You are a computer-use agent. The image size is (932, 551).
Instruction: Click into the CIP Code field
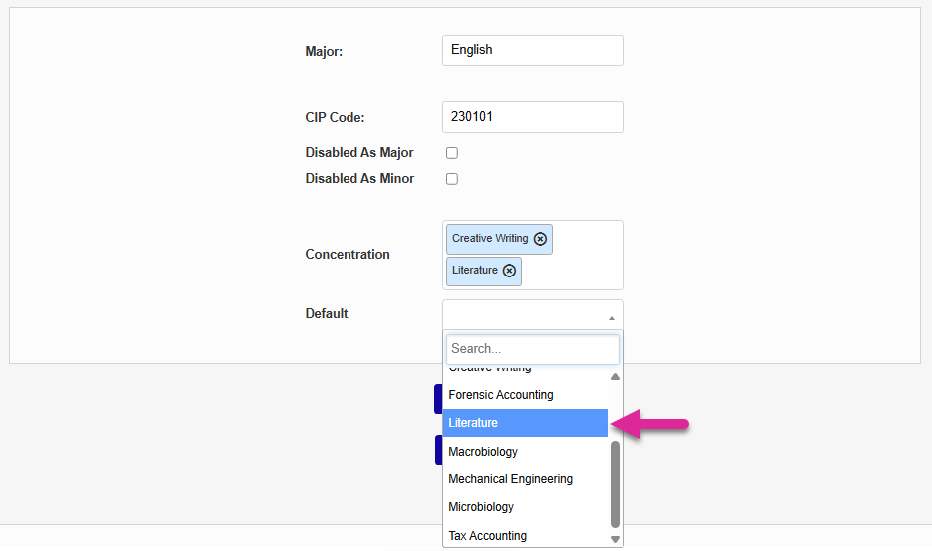point(533,117)
